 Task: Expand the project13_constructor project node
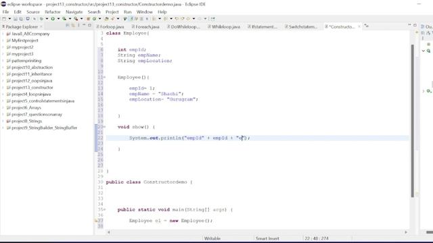pos(3,88)
